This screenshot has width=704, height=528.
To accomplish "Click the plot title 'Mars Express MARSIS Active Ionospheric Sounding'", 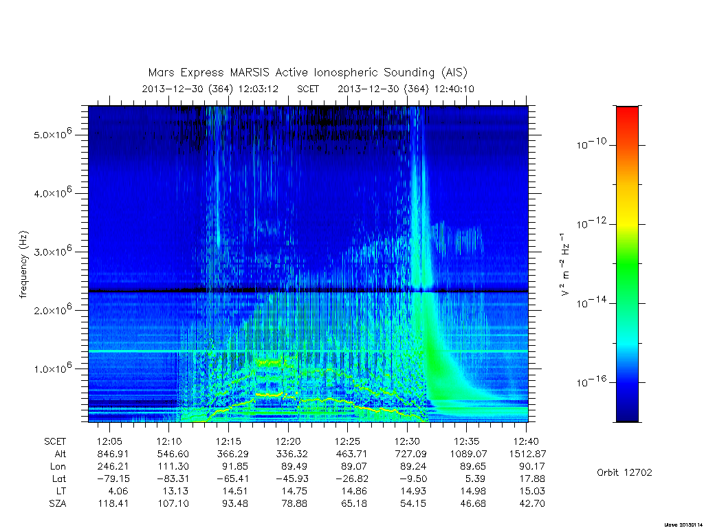I will click(x=291, y=72).
